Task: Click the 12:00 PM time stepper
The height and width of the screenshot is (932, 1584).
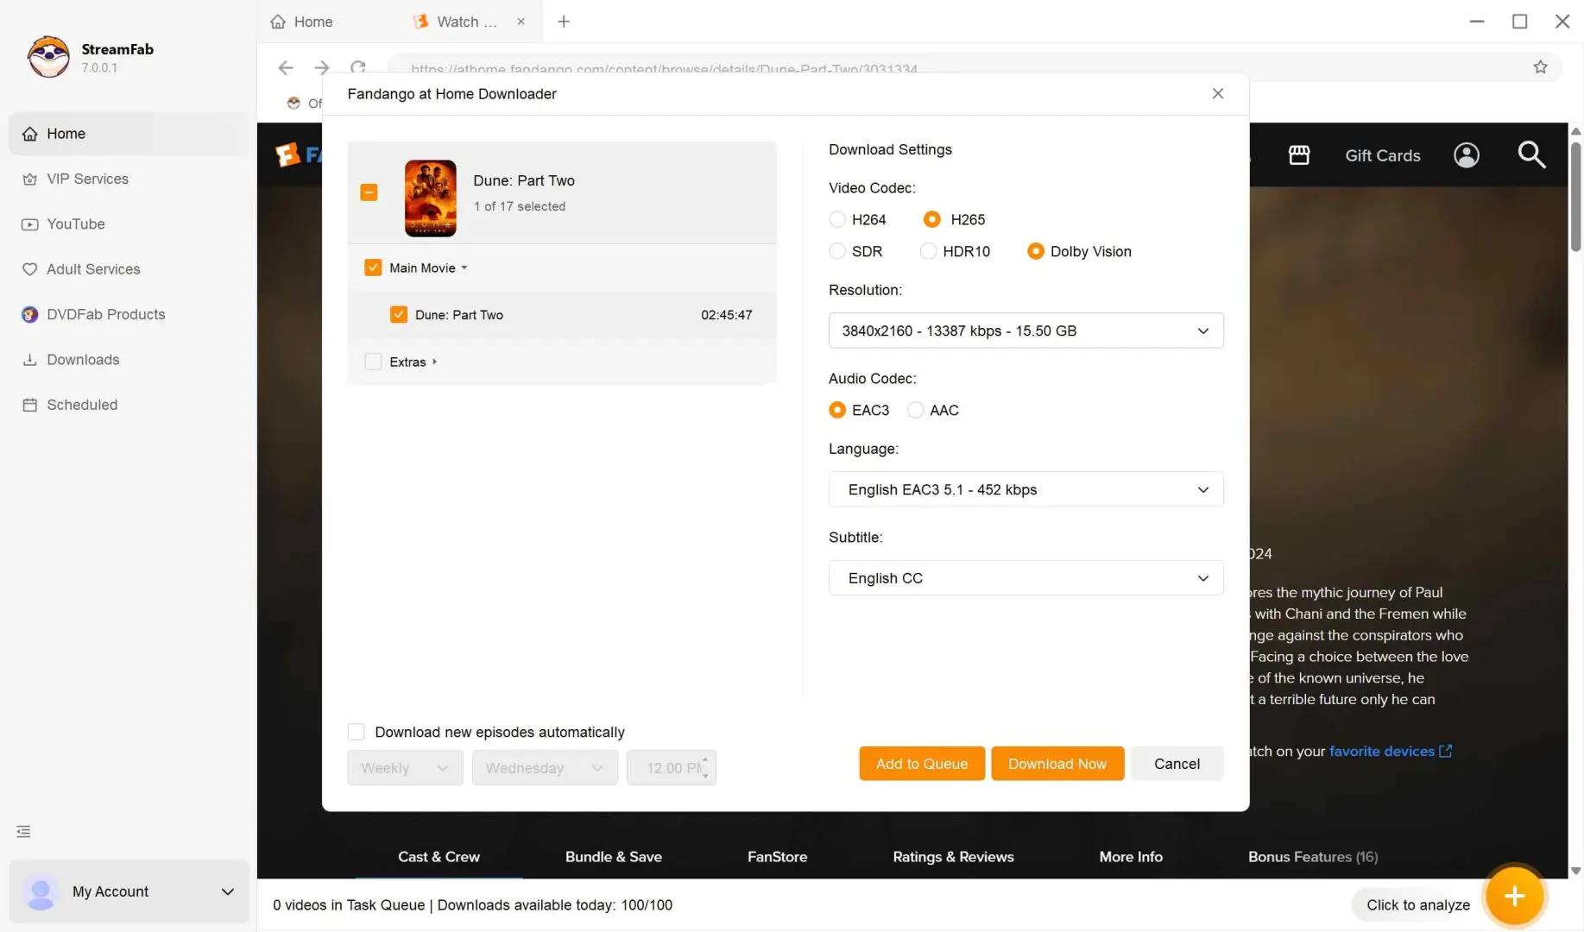Action: (705, 768)
